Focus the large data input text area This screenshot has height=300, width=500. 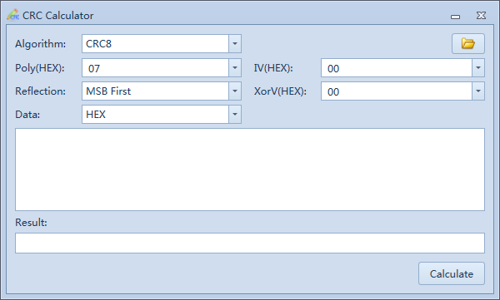pyautogui.click(x=250, y=170)
